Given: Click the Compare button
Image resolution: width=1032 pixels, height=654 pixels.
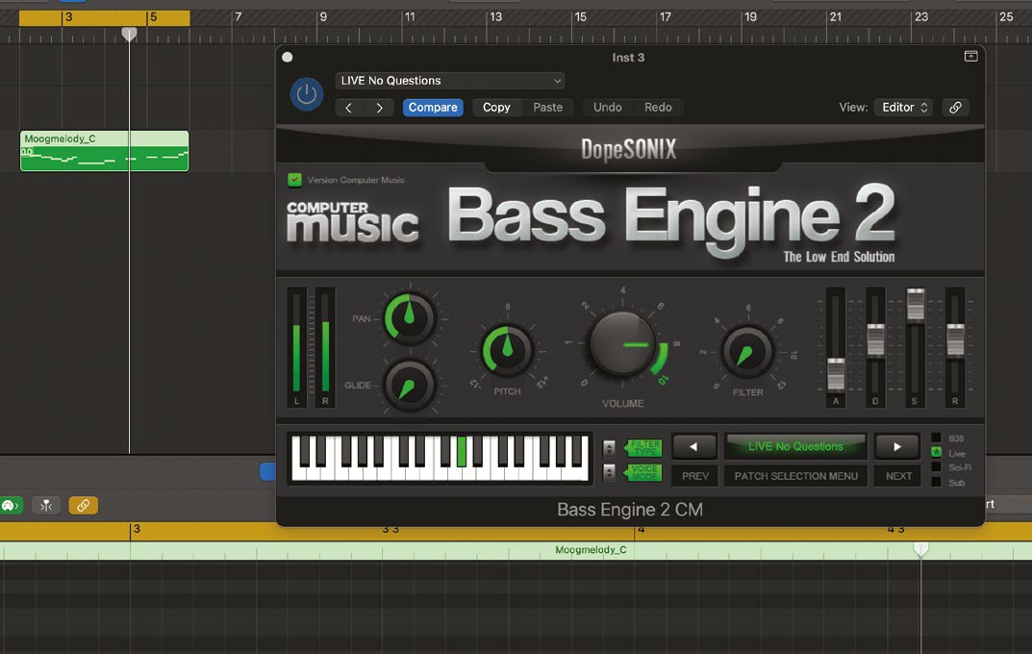Looking at the screenshot, I should point(433,108).
